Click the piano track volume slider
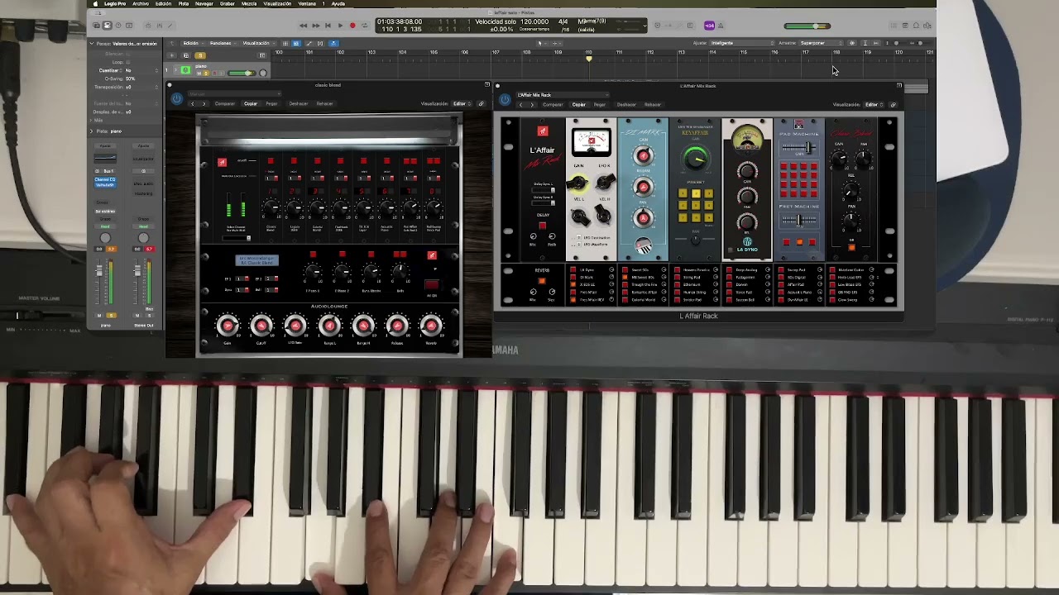 242,73
